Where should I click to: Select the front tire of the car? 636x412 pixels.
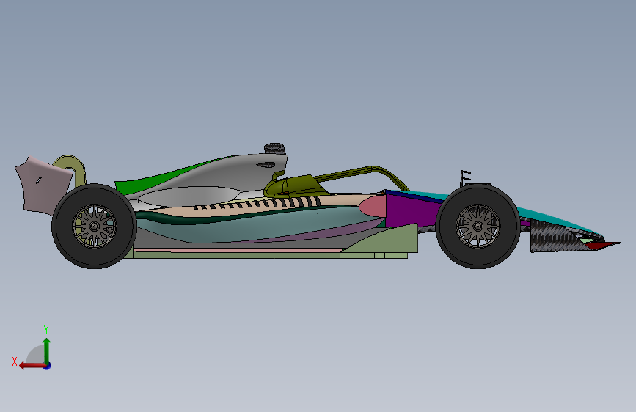click(x=478, y=226)
